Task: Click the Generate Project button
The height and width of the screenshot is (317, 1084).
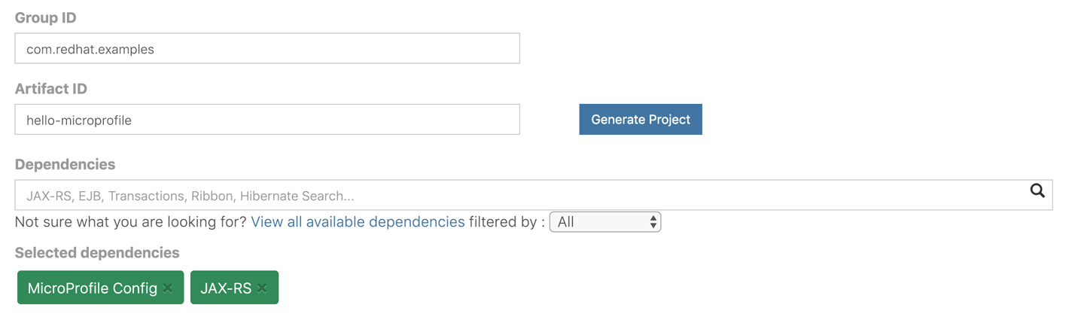Action: [640, 120]
